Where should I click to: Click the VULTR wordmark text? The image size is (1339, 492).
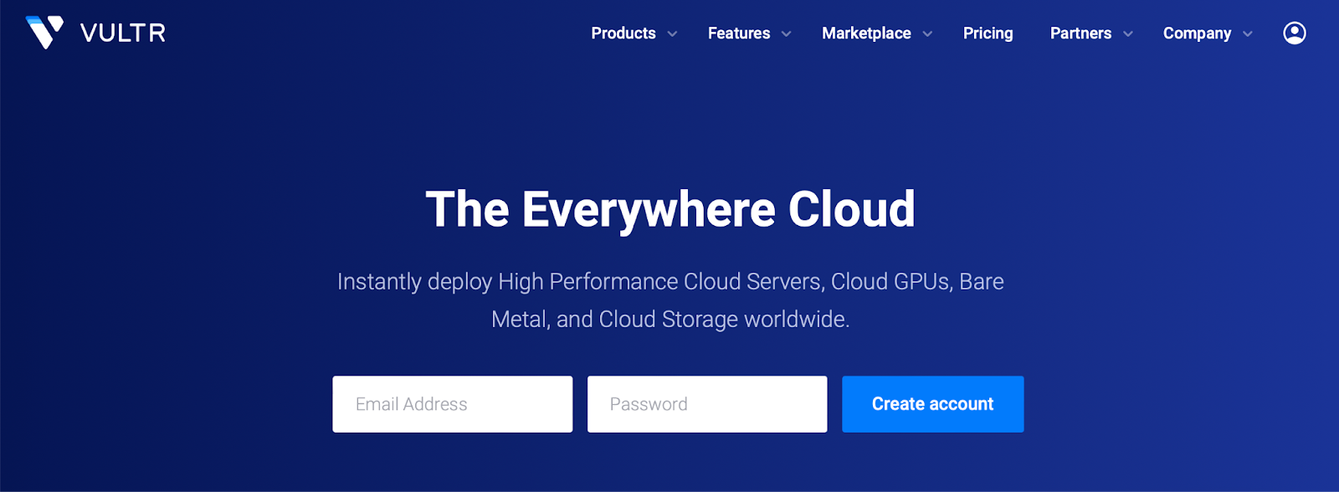click(x=123, y=33)
